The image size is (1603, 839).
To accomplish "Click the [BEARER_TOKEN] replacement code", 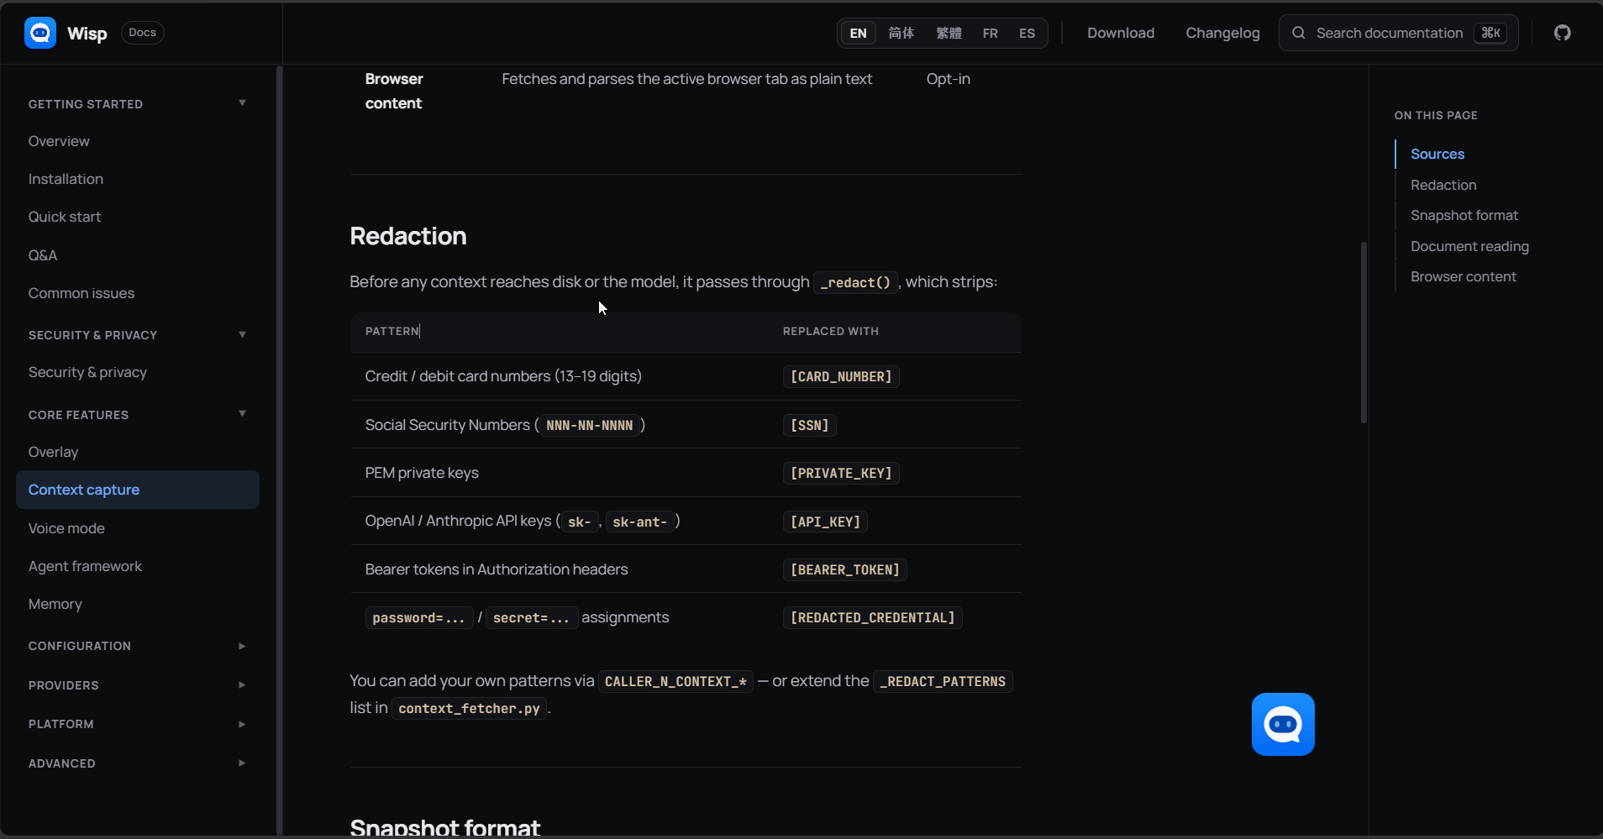I will tap(845, 569).
